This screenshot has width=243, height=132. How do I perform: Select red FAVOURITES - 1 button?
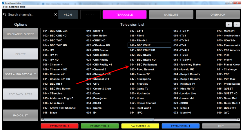pos(59,126)
